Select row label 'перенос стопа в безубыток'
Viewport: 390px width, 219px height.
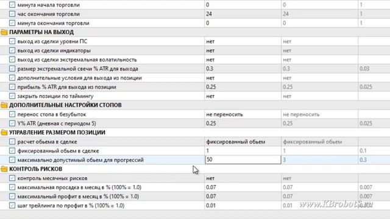[52, 114]
